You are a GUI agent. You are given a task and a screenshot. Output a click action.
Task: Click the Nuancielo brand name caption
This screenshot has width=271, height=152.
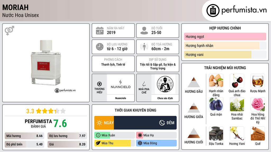click(x=121, y=98)
